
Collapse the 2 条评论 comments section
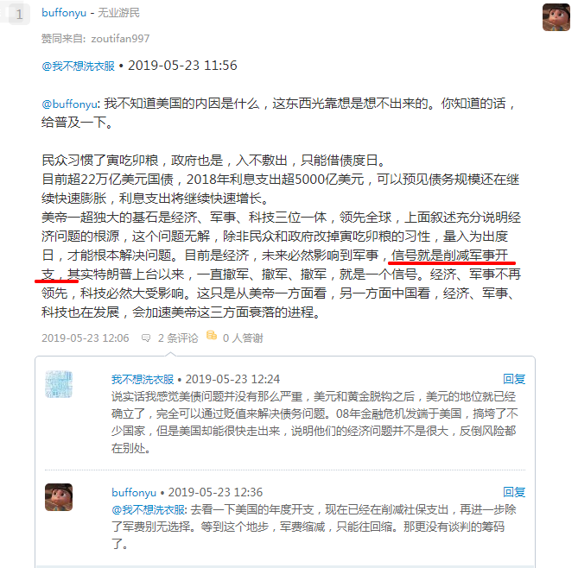[178, 338]
